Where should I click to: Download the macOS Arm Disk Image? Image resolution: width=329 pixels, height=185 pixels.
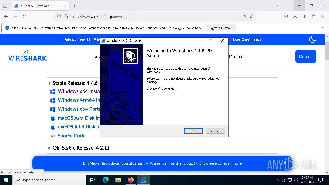pos(79,118)
